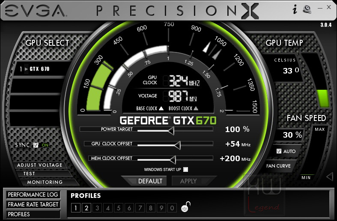The width and height of the screenshot is (337, 221).
Task: Click the version number 3.0.4
Action: pos(326,25)
